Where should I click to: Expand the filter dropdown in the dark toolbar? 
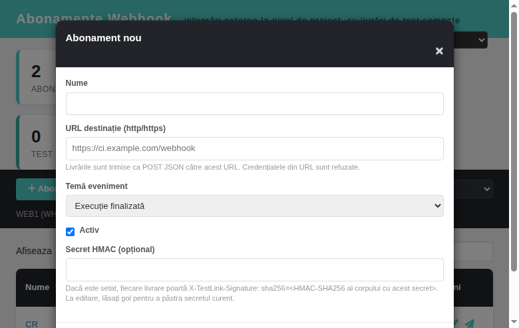(473, 189)
